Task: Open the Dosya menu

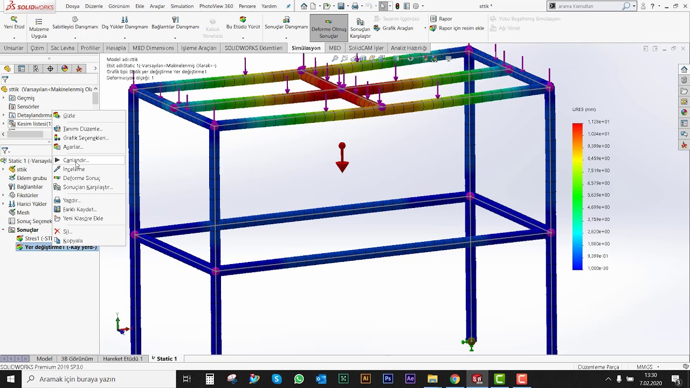Action: click(x=72, y=6)
